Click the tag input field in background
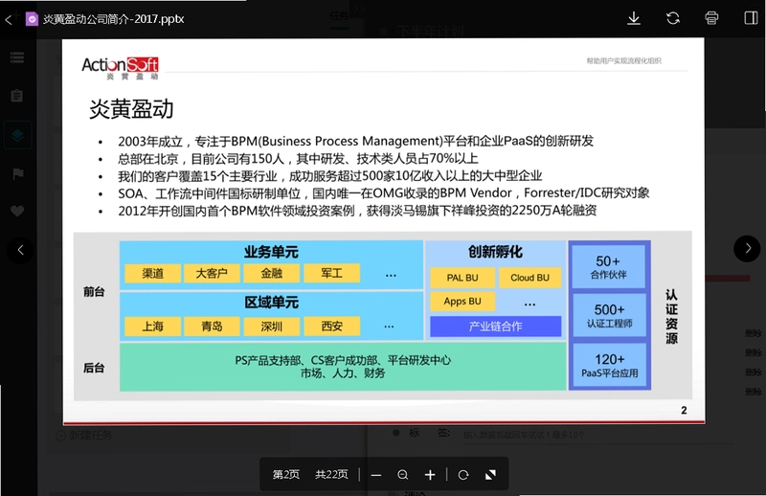The width and height of the screenshot is (766, 496). (596, 435)
